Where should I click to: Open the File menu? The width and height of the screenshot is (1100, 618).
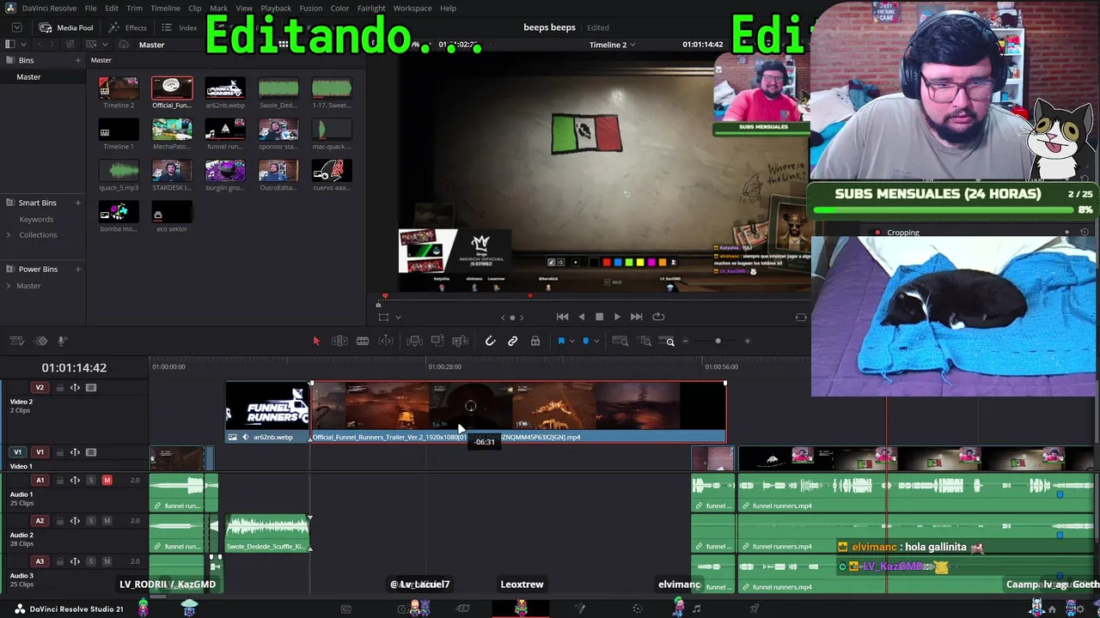coord(90,8)
